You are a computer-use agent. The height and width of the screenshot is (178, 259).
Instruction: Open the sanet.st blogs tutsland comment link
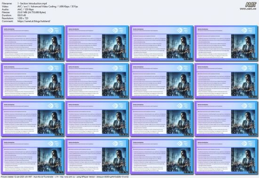click(x=34, y=21)
